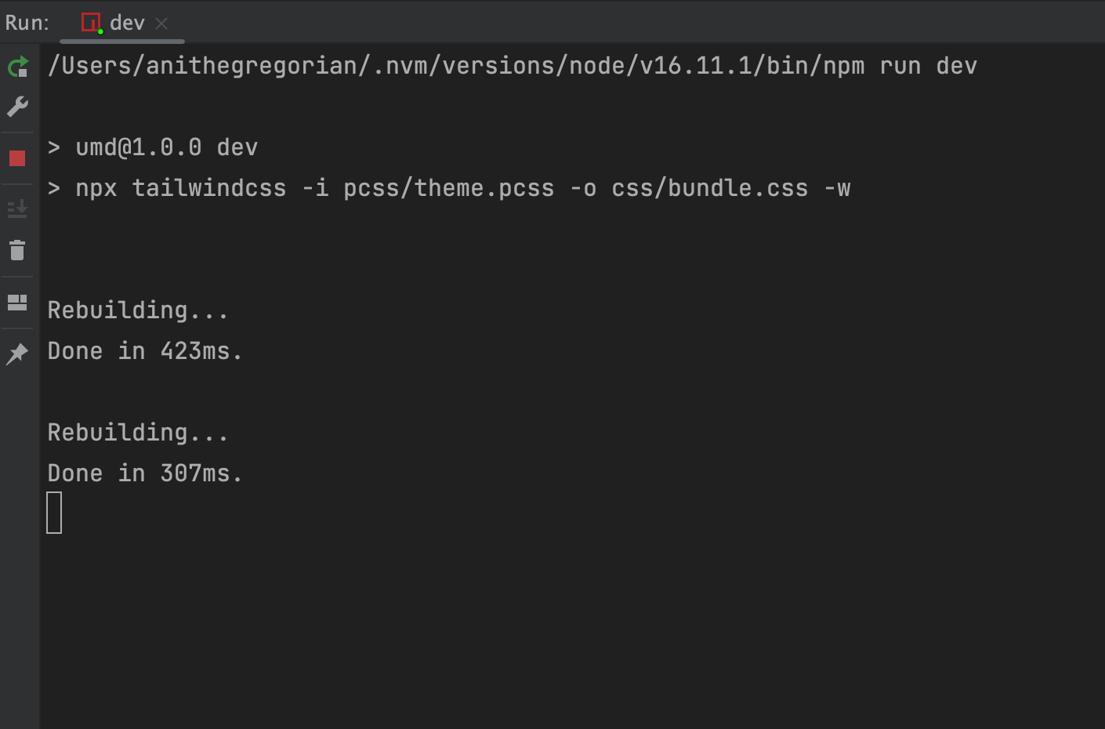Open run configuration wrench settings
This screenshot has width=1105, height=729.
click(x=18, y=107)
